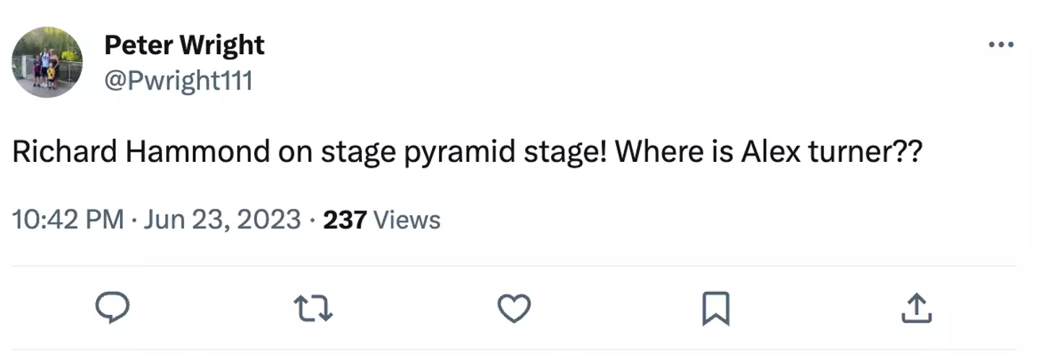Viewport: 1040px width, 354px height.
Task: Open Peter Wright's profile picture
Action: coord(47,63)
